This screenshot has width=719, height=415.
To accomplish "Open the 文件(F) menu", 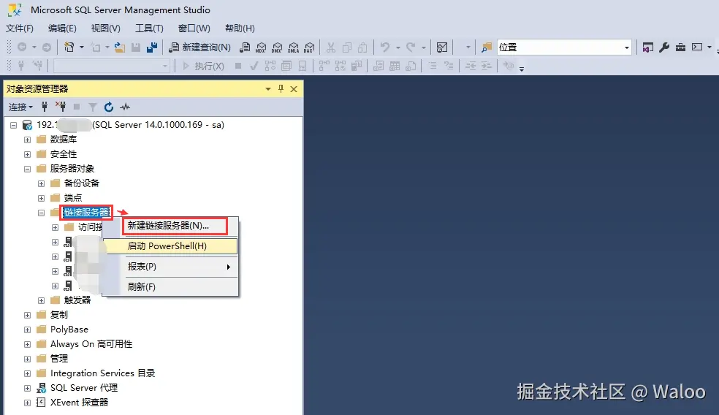I will click(19, 28).
